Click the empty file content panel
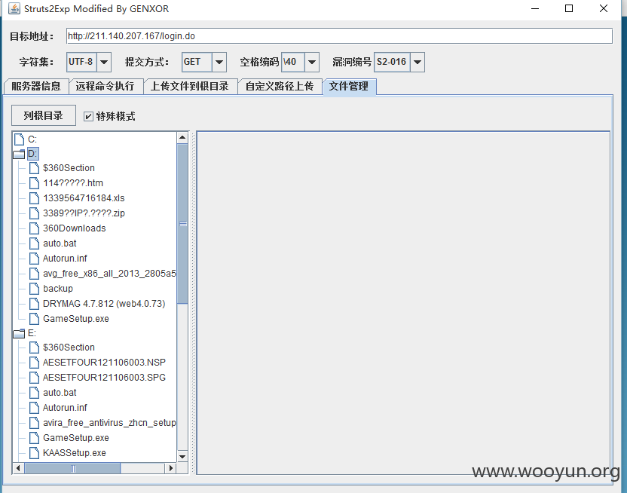The height and width of the screenshot is (493, 627). tap(403, 303)
